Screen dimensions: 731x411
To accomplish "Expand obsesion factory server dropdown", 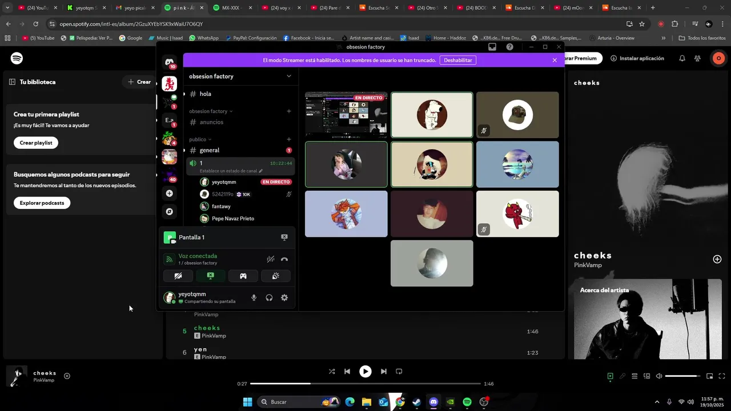I will pyautogui.click(x=289, y=76).
